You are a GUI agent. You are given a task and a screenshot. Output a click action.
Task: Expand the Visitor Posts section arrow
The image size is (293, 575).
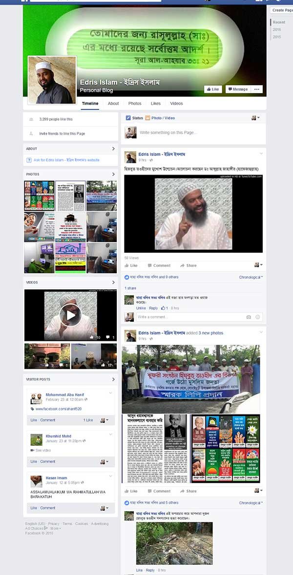(x=113, y=379)
